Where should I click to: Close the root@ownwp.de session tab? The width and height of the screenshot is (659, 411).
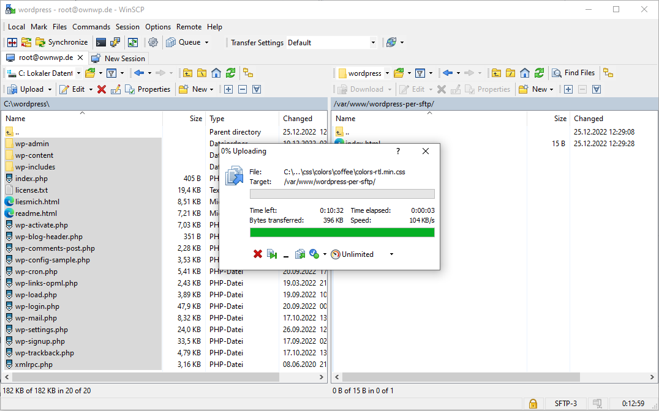point(81,57)
